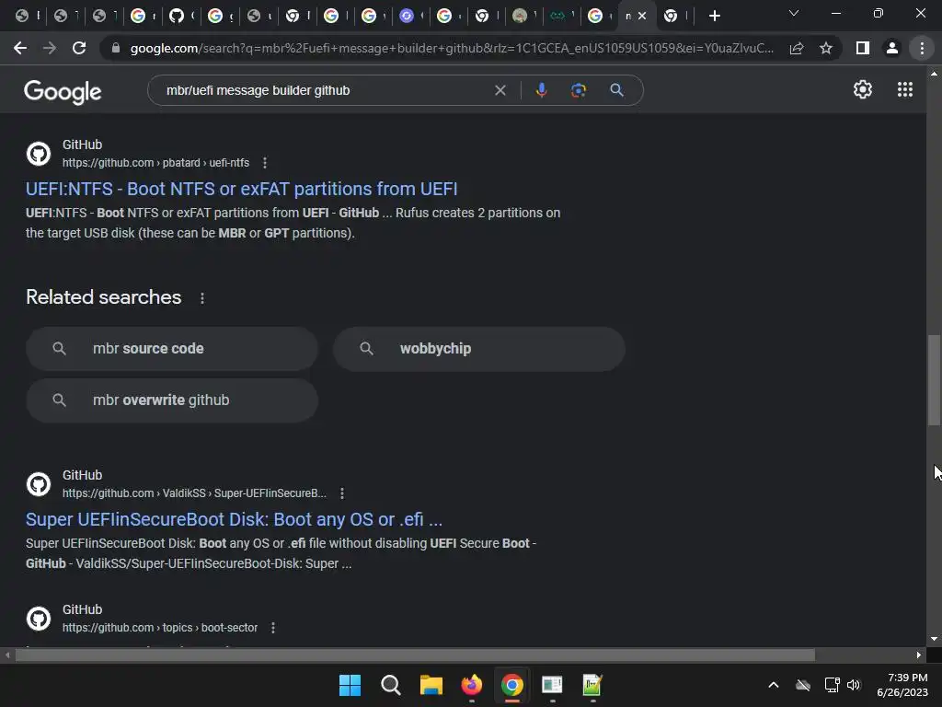942x707 pixels.
Task: Open Windows taskbar search
Action: coord(390,685)
